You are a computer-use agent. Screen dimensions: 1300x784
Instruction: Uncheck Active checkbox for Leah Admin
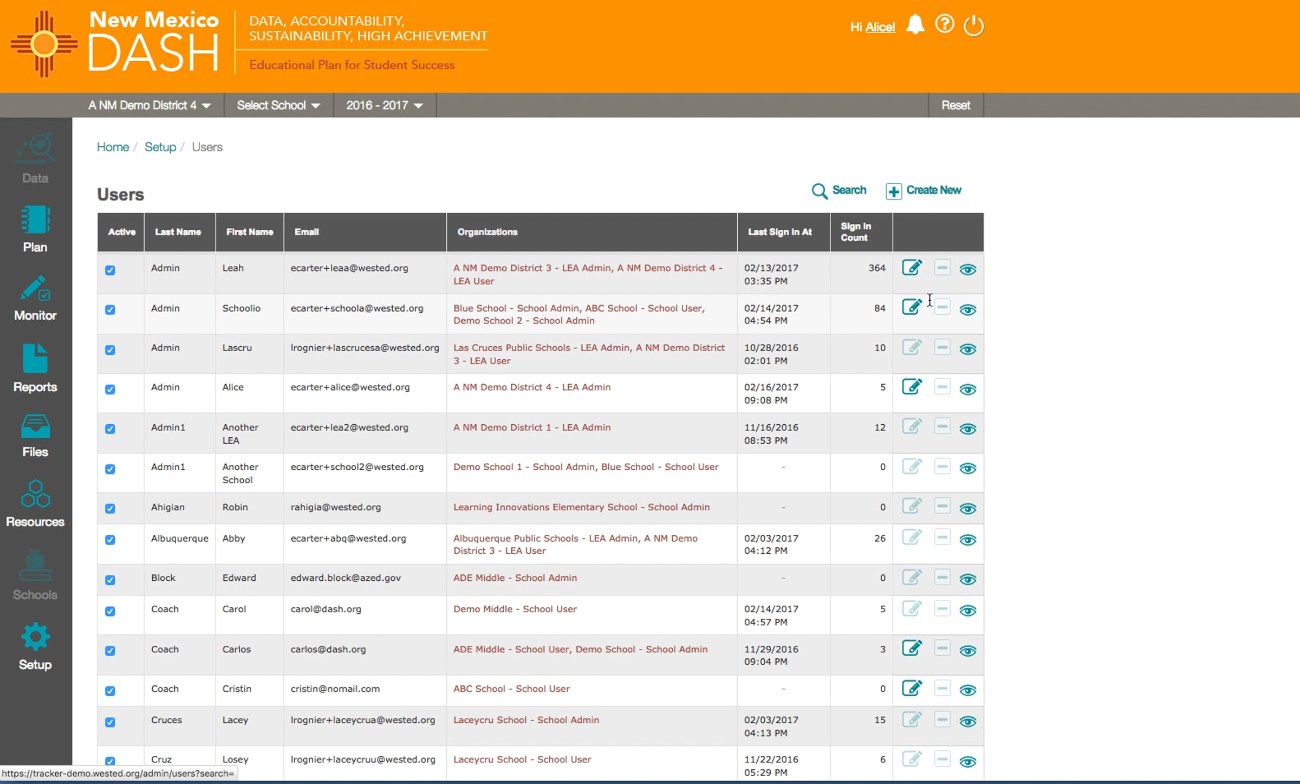tap(110, 270)
